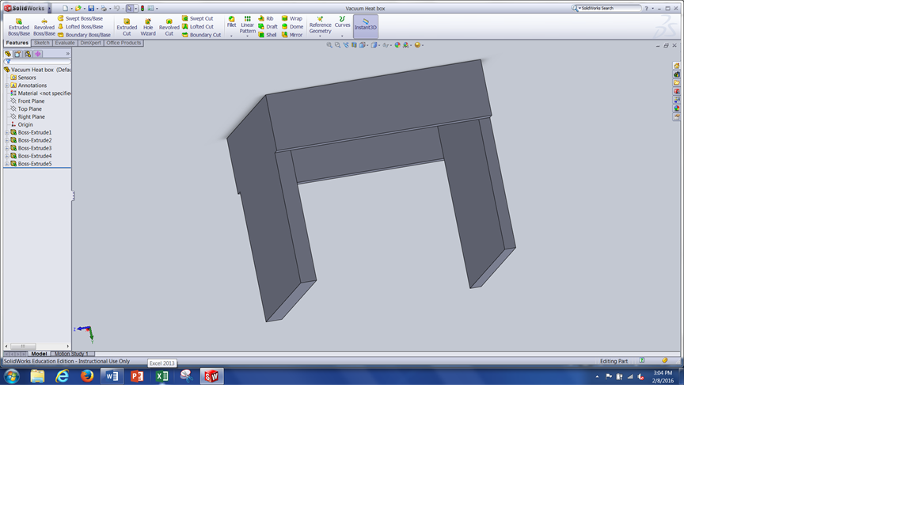Expand Boss-Extrude3 in feature tree
912x513 pixels.
(7, 148)
